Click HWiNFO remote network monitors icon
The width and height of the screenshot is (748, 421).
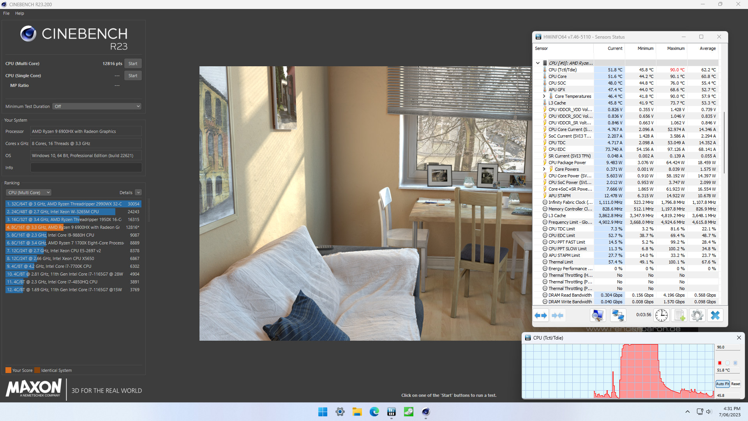pyautogui.click(x=618, y=315)
